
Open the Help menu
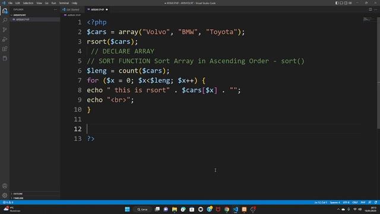(x=74, y=3)
